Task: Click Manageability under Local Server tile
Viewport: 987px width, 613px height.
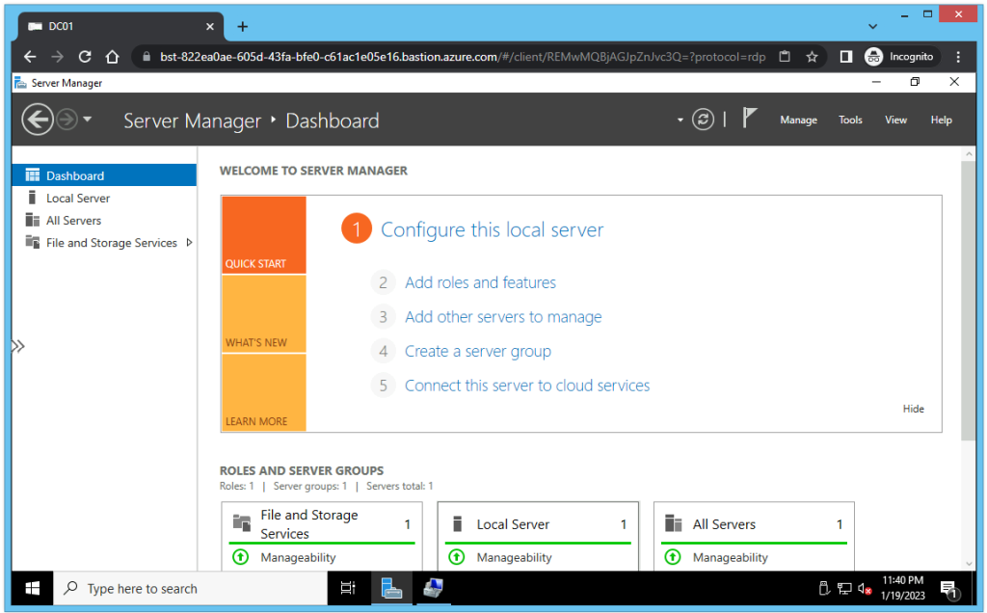Action: point(514,557)
